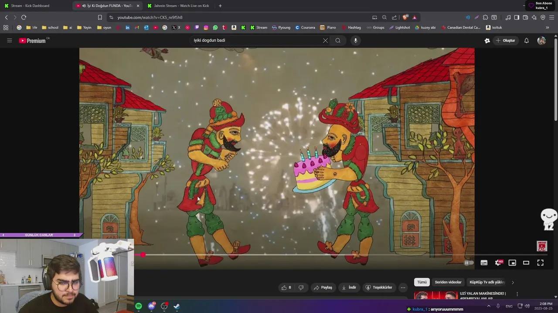Image resolution: width=558 pixels, height=313 pixels.
Task: Open Brave Shields lion icon
Action: (x=405, y=17)
